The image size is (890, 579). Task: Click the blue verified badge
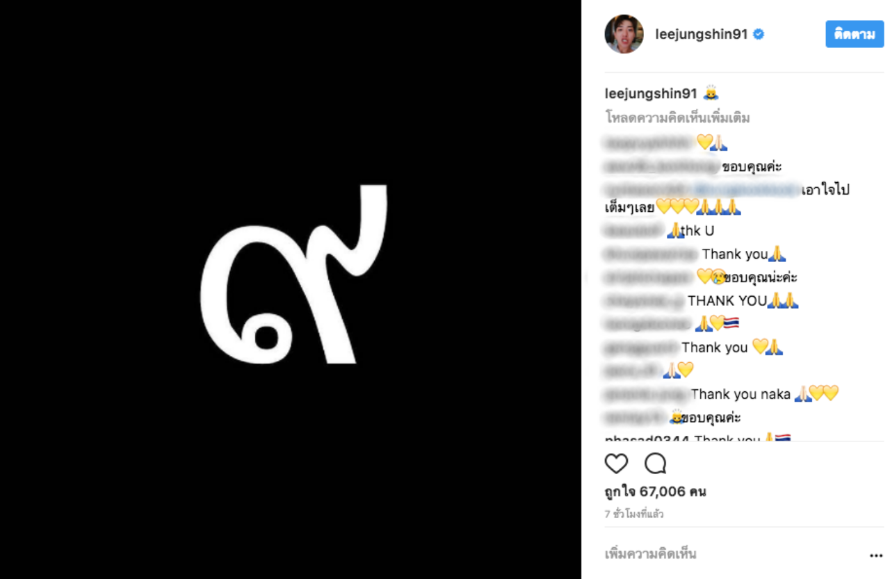click(759, 34)
